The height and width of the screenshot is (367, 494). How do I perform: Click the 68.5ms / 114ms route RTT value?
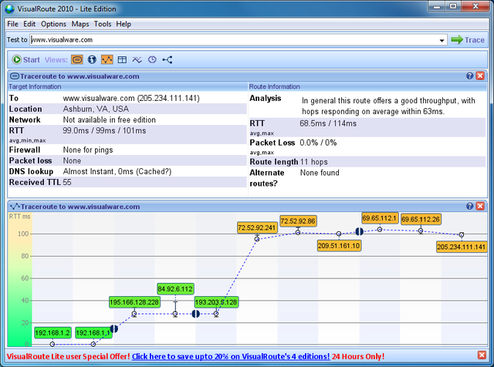pos(328,123)
